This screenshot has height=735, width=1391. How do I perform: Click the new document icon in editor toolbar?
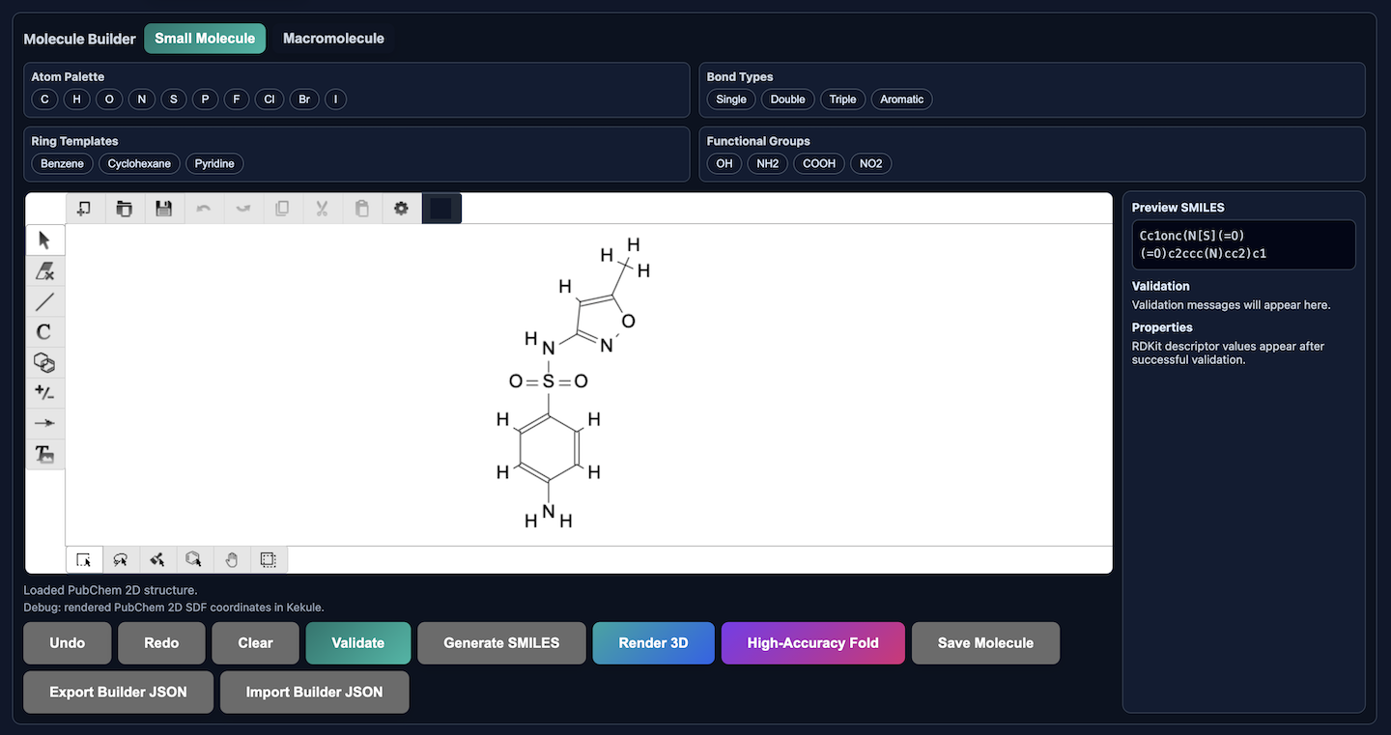click(x=85, y=209)
